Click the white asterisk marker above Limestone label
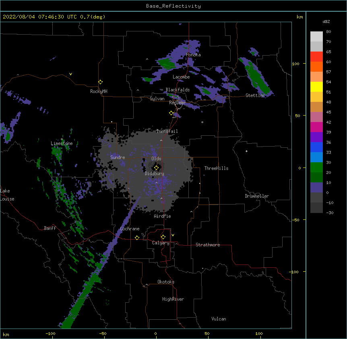This screenshot has width=347, height=339. 62,139
